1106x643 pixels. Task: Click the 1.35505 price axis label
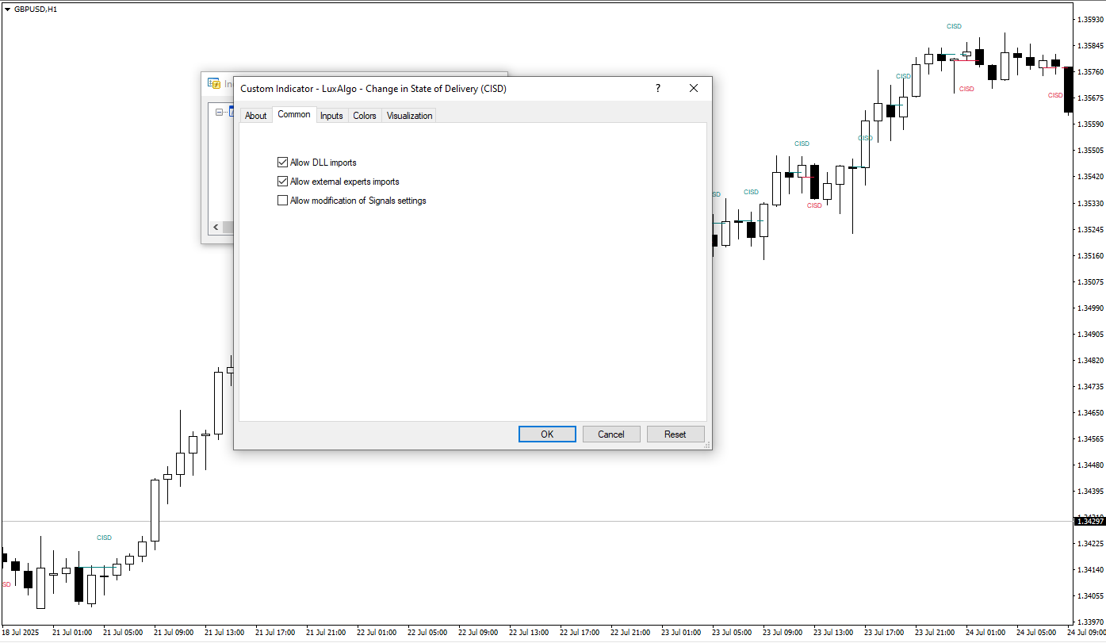(1091, 150)
